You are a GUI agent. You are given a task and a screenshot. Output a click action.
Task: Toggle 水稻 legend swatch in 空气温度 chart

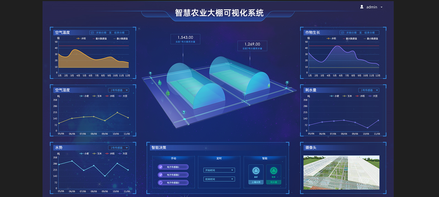(78, 39)
